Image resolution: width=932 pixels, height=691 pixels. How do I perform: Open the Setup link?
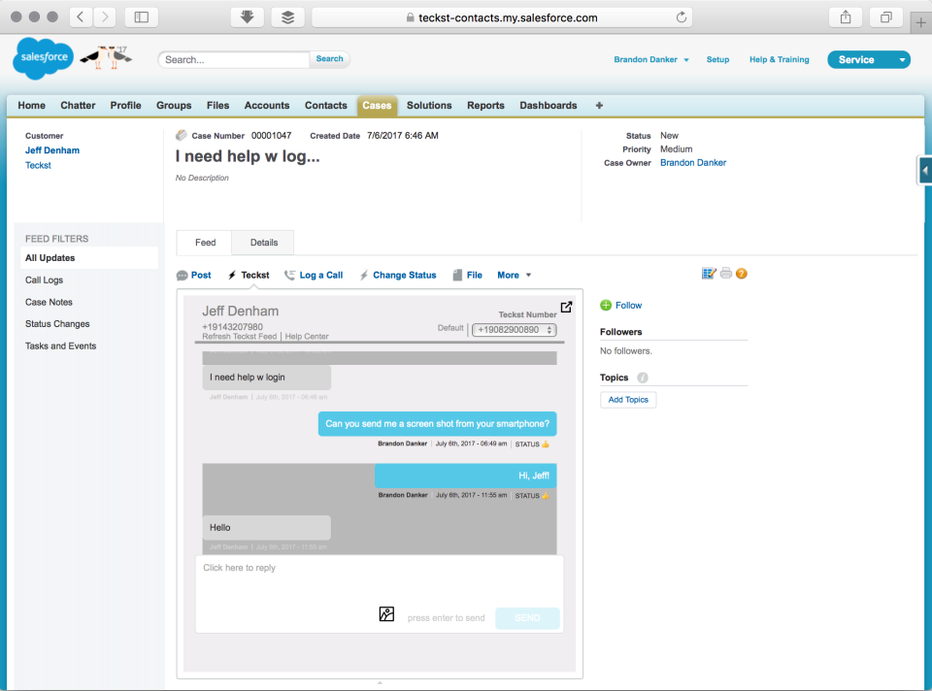717,59
